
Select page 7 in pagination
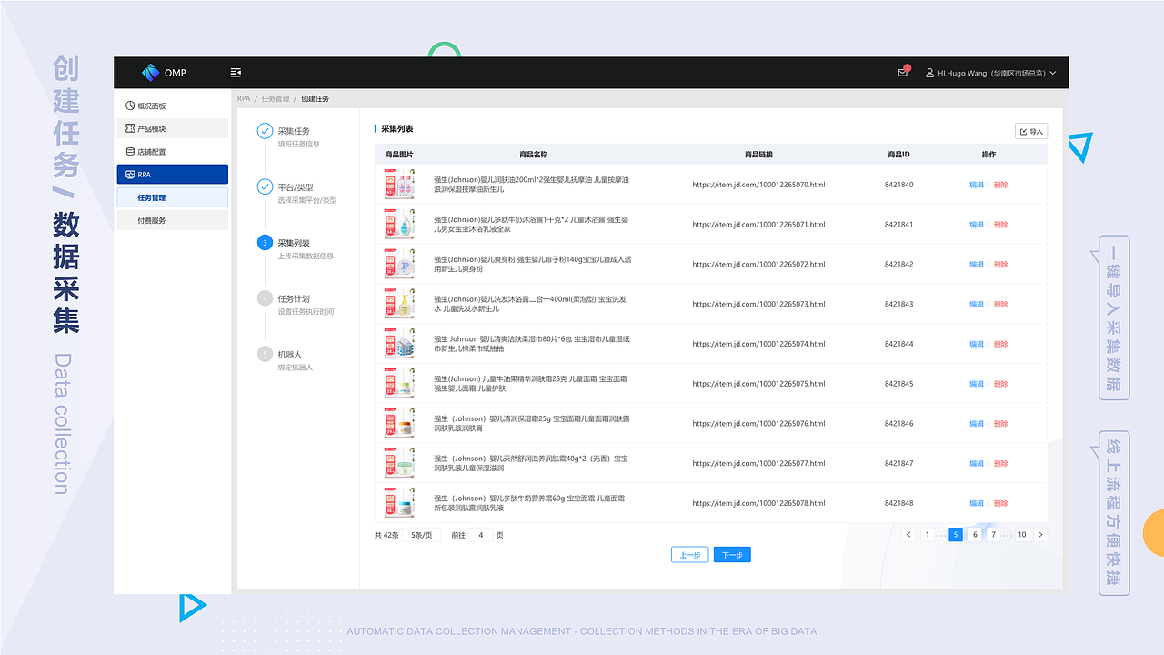(993, 535)
